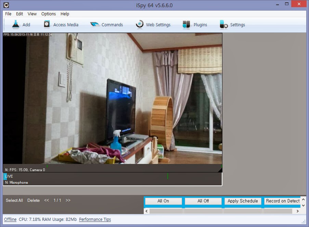This screenshot has height=227, width=309.
Task: Open the Help menu
Action: click(65, 14)
